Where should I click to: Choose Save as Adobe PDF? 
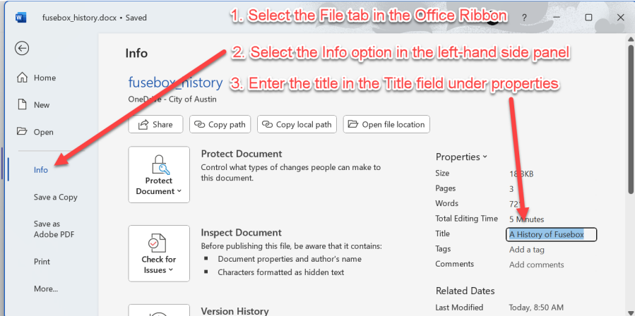[x=54, y=229]
